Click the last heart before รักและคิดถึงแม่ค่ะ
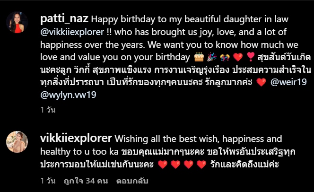Image resolution: width=314 pixels, height=192 pixels. tap(201, 165)
